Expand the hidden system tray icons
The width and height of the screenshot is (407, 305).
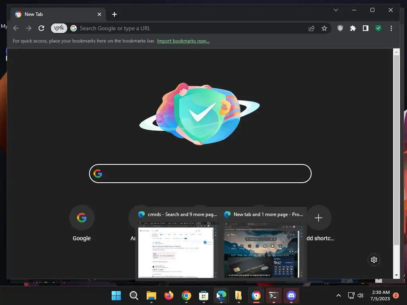pos(339,295)
